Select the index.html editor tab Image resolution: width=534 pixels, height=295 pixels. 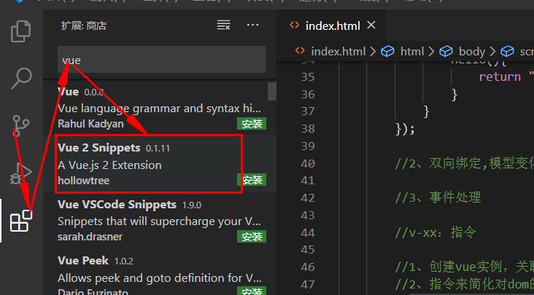pyautogui.click(x=332, y=25)
